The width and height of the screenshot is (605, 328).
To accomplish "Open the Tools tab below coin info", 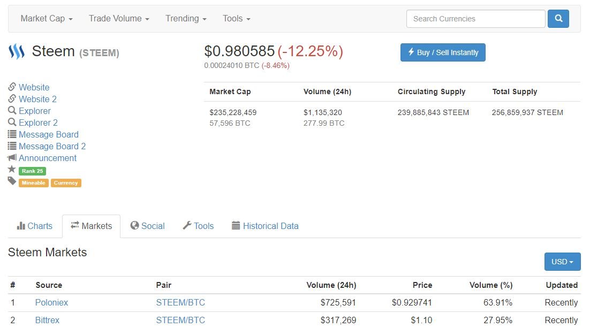I will coord(198,226).
